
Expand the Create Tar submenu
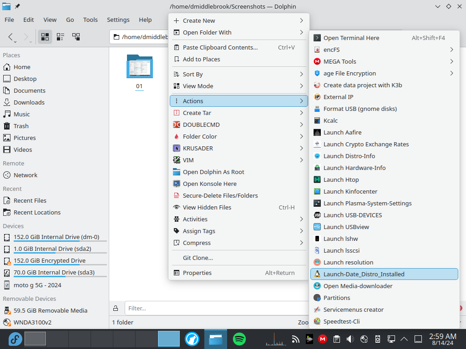238,113
